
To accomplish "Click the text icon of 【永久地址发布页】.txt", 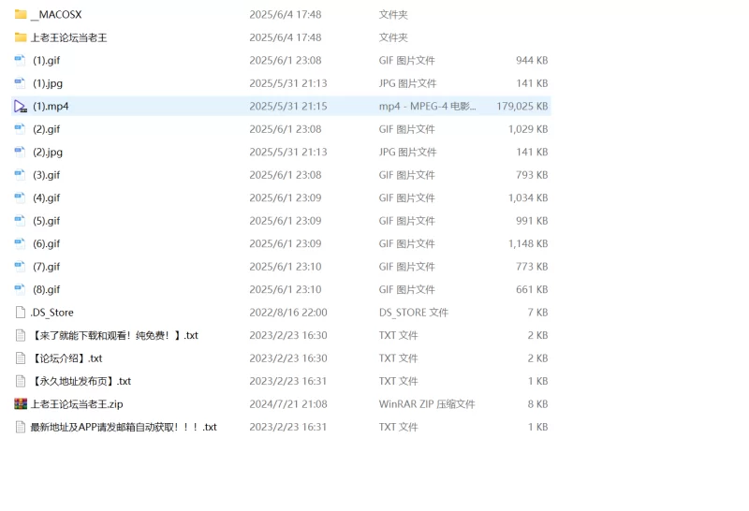I will coord(21,381).
